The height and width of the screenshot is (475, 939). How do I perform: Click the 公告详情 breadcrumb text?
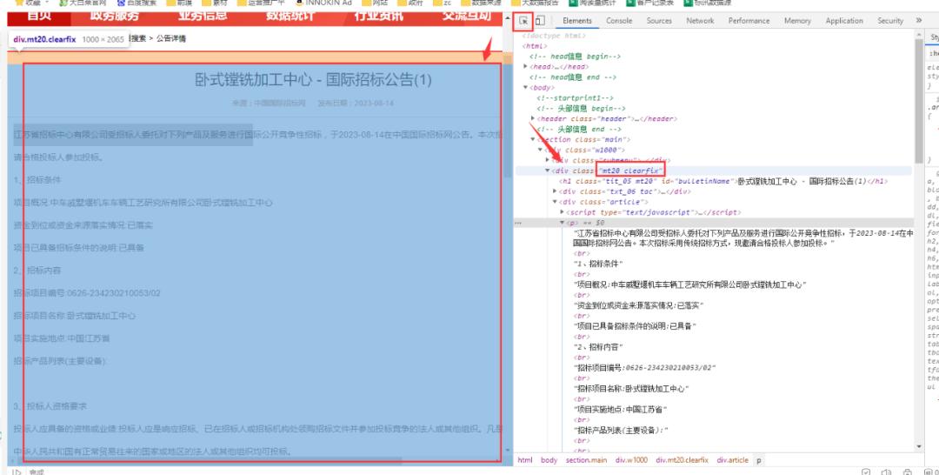click(171, 39)
